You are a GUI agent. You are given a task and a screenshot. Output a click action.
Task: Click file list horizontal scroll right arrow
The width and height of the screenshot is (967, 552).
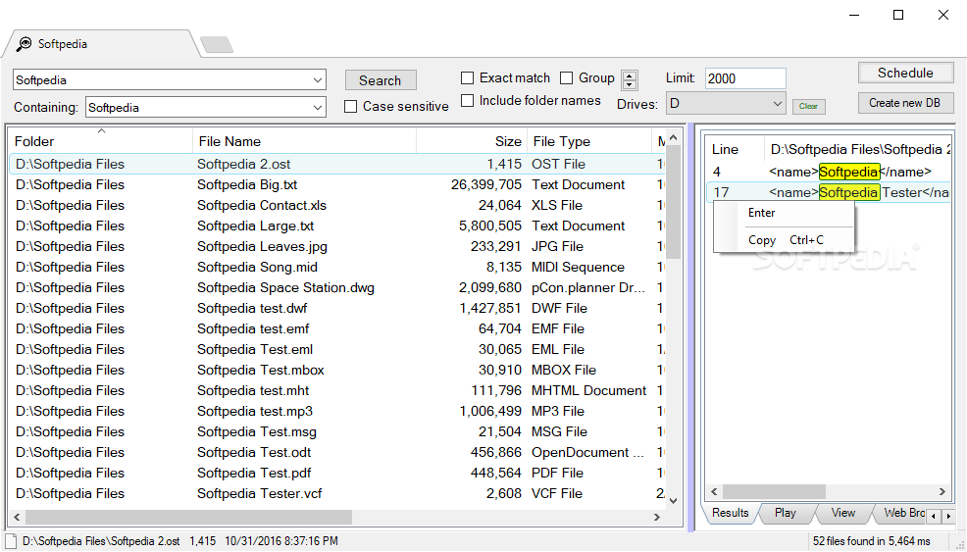coord(657,517)
